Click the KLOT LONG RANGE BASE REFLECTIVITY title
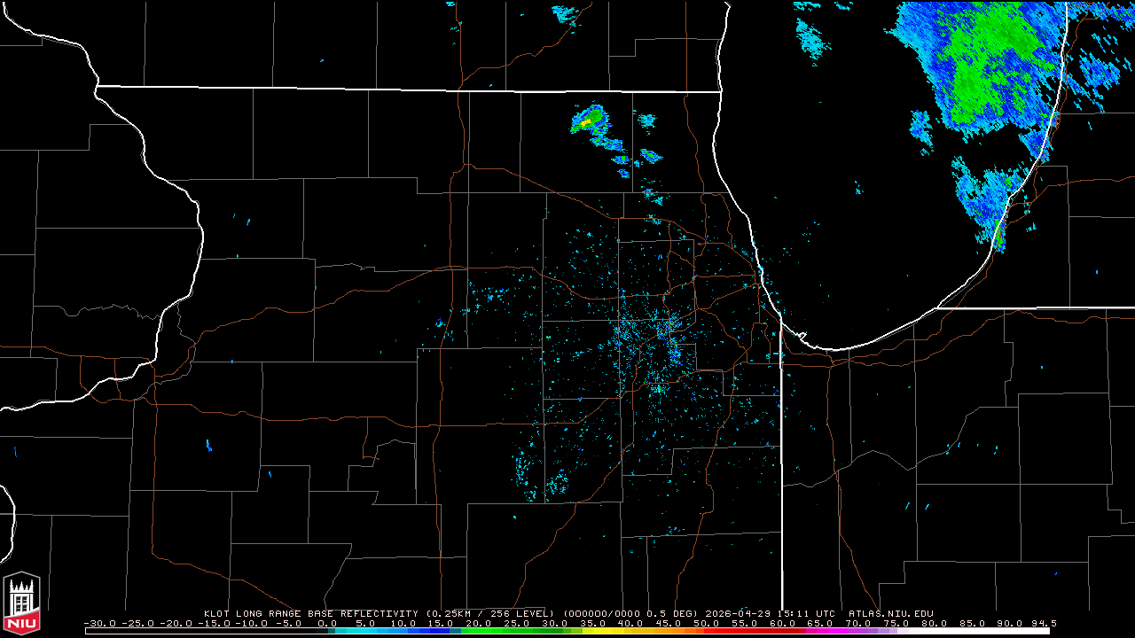Image resolution: width=1135 pixels, height=638 pixels. point(312,613)
